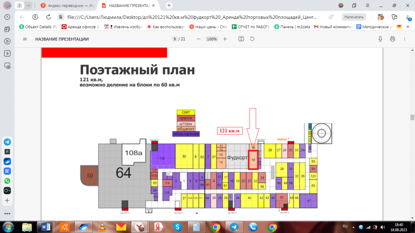415x233 pixels.
Task: Open WhatsApp in the browser sidebar
Action: [x=7, y=181]
